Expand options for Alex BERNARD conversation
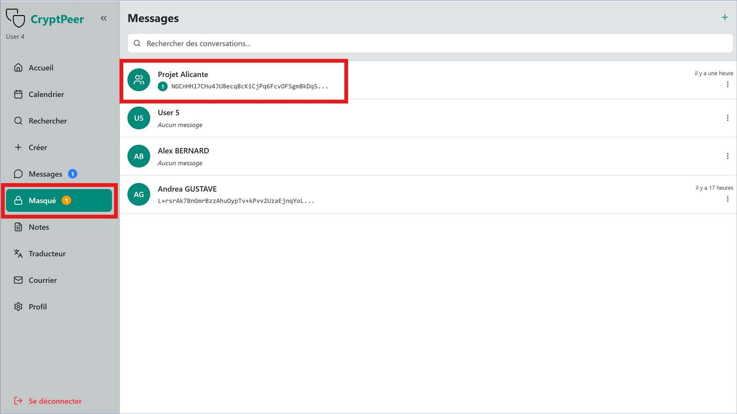 tap(727, 156)
